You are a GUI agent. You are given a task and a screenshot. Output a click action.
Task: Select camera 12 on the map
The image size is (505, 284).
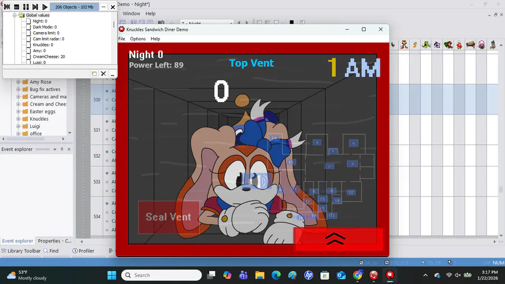click(x=351, y=193)
